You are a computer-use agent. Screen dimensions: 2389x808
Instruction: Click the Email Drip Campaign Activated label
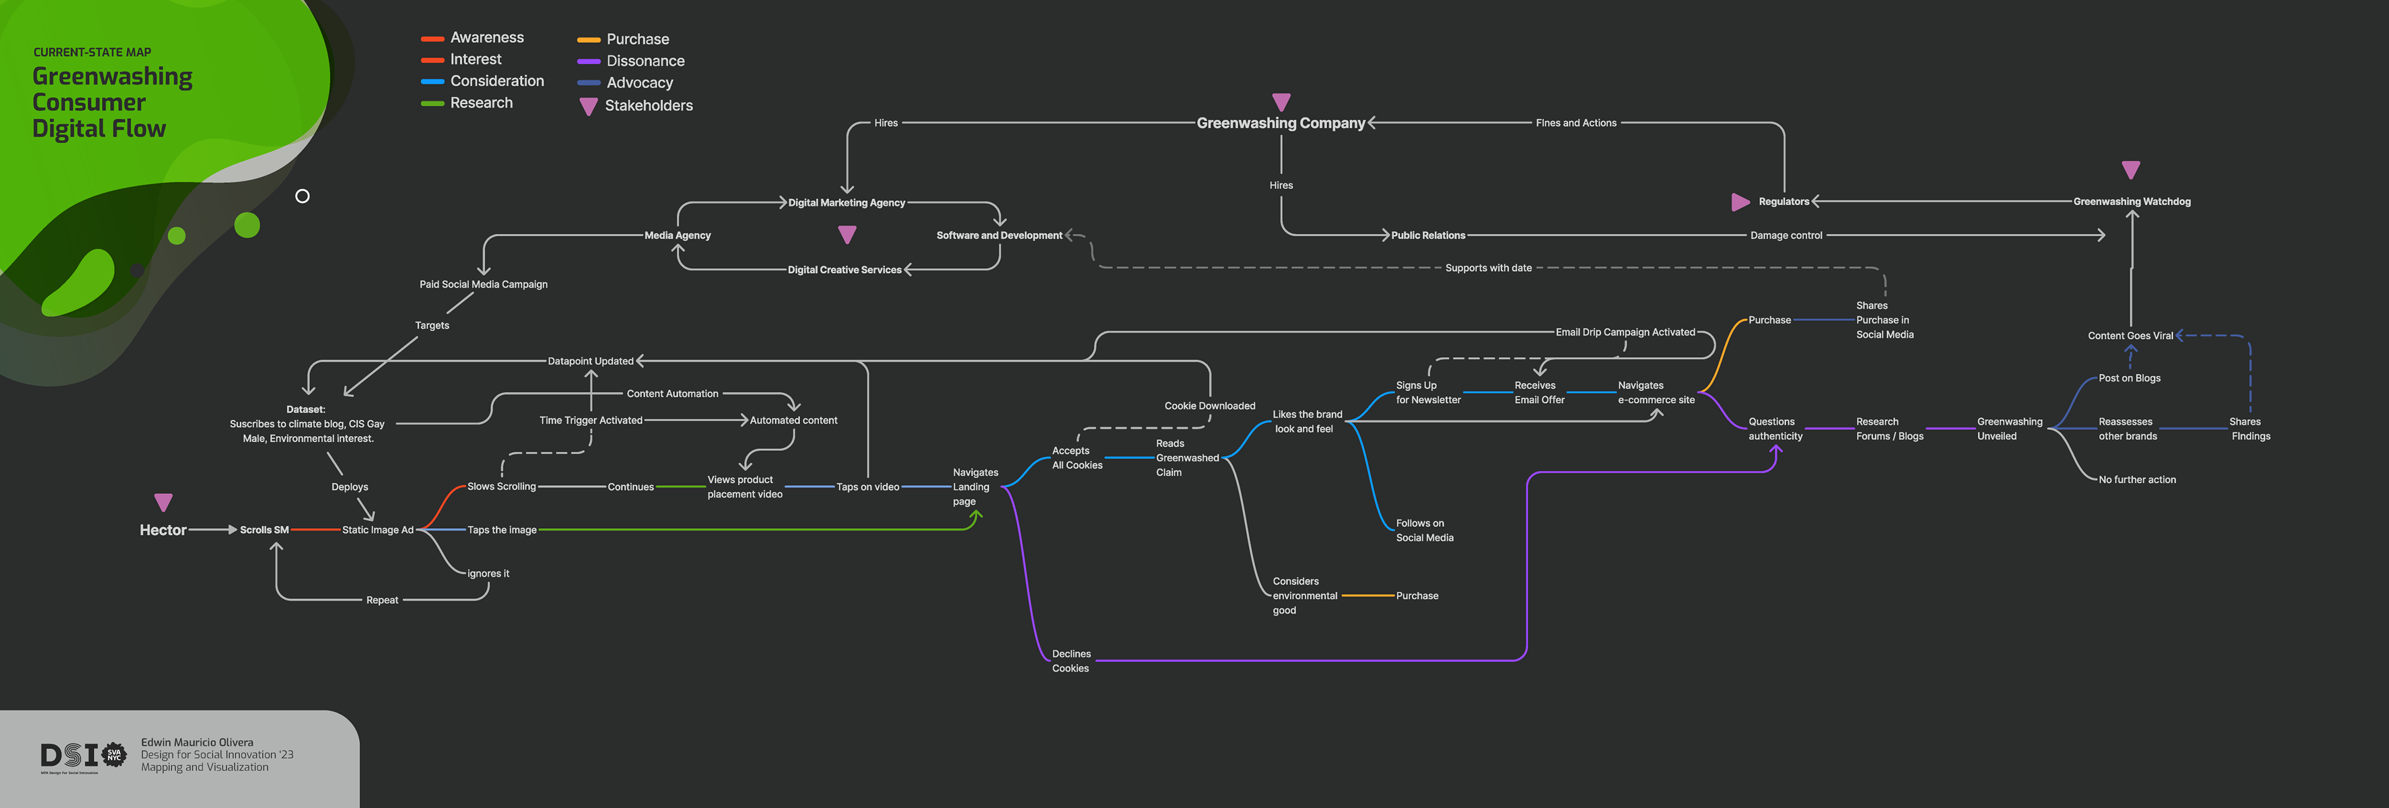coord(1625,332)
